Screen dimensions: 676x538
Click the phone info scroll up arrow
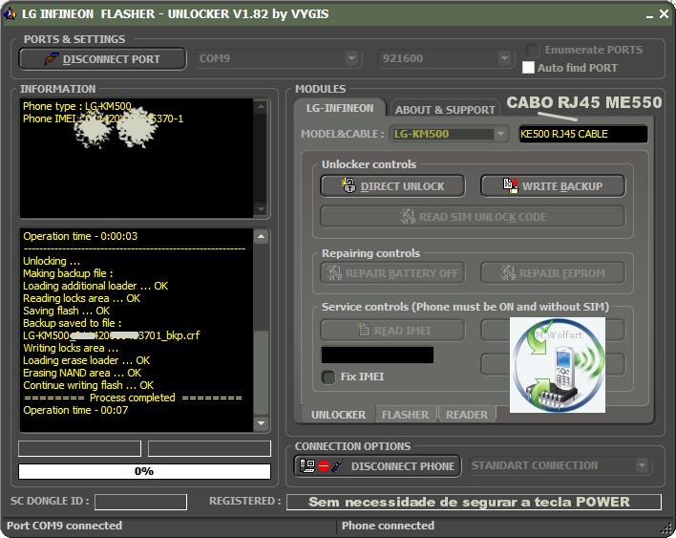point(261,106)
